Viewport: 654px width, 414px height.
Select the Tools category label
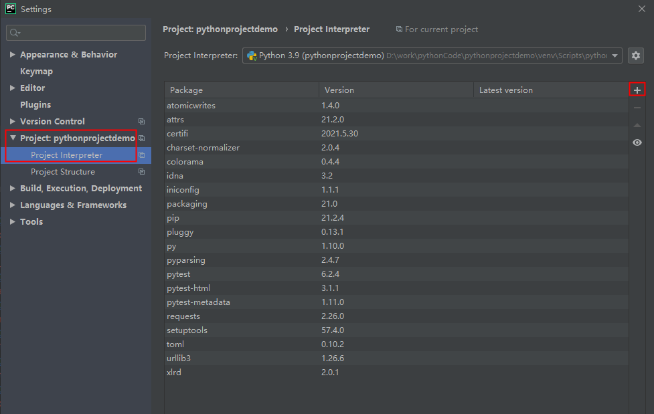coord(31,221)
